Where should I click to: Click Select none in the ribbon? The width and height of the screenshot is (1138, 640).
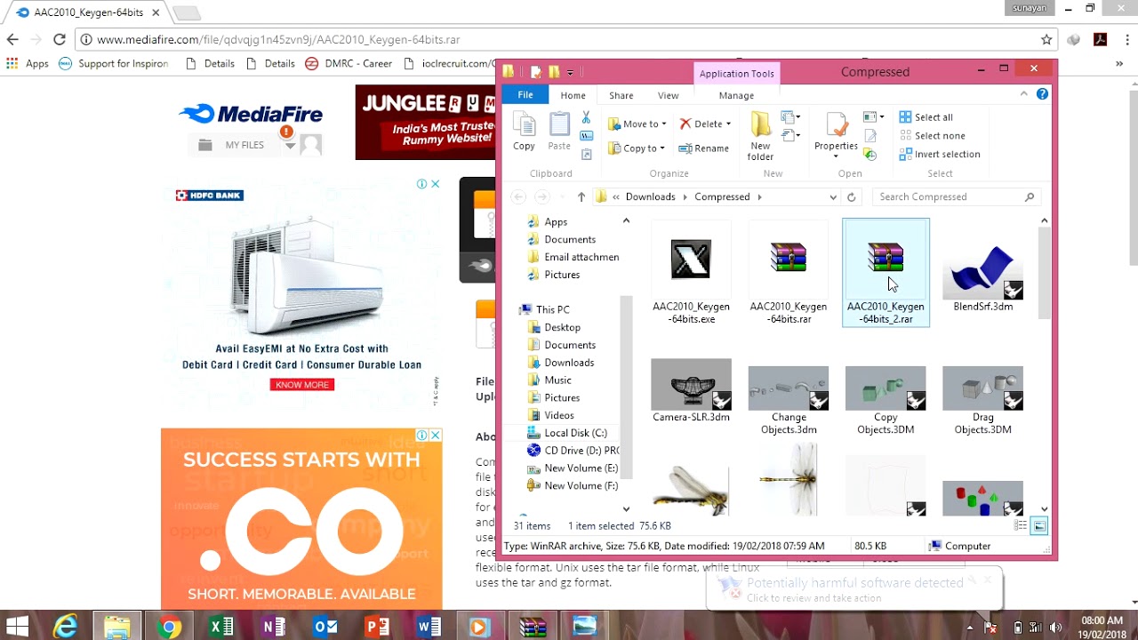point(932,136)
